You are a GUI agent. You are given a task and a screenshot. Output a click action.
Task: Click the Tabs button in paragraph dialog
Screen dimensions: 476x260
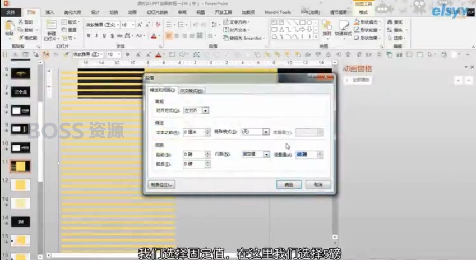(161, 184)
